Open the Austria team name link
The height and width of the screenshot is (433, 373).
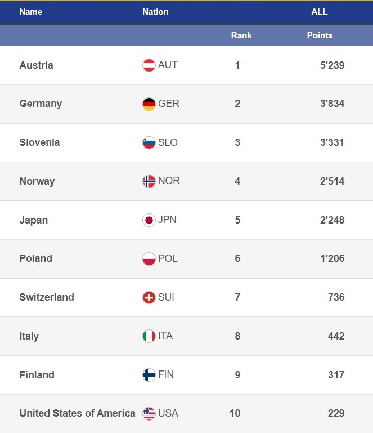click(36, 65)
